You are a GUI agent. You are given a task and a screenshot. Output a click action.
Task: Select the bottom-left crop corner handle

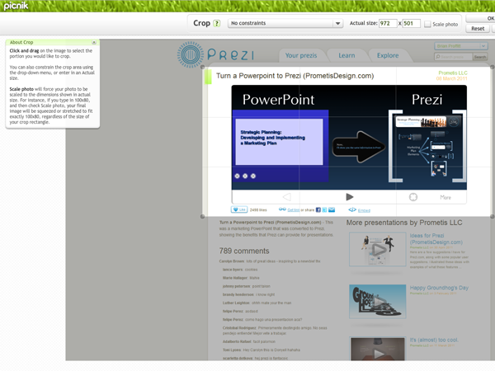(x=203, y=216)
